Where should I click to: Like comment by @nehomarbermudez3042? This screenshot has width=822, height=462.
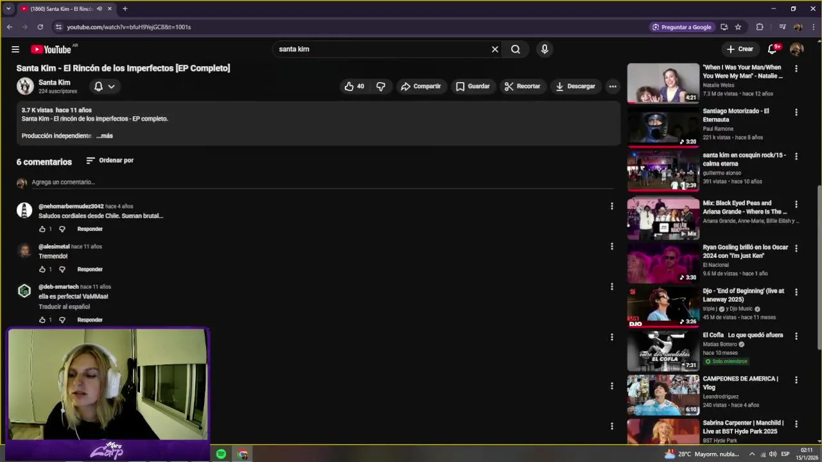point(42,229)
